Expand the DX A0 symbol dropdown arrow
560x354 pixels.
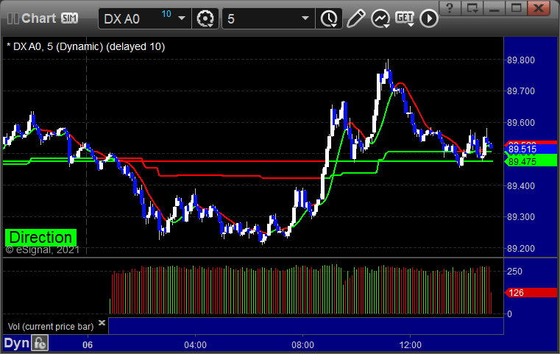point(182,18)
